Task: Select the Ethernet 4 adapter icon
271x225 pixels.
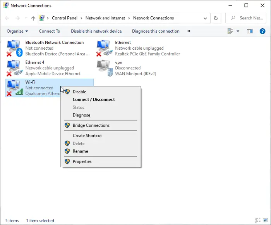Action: coord(15,68)
